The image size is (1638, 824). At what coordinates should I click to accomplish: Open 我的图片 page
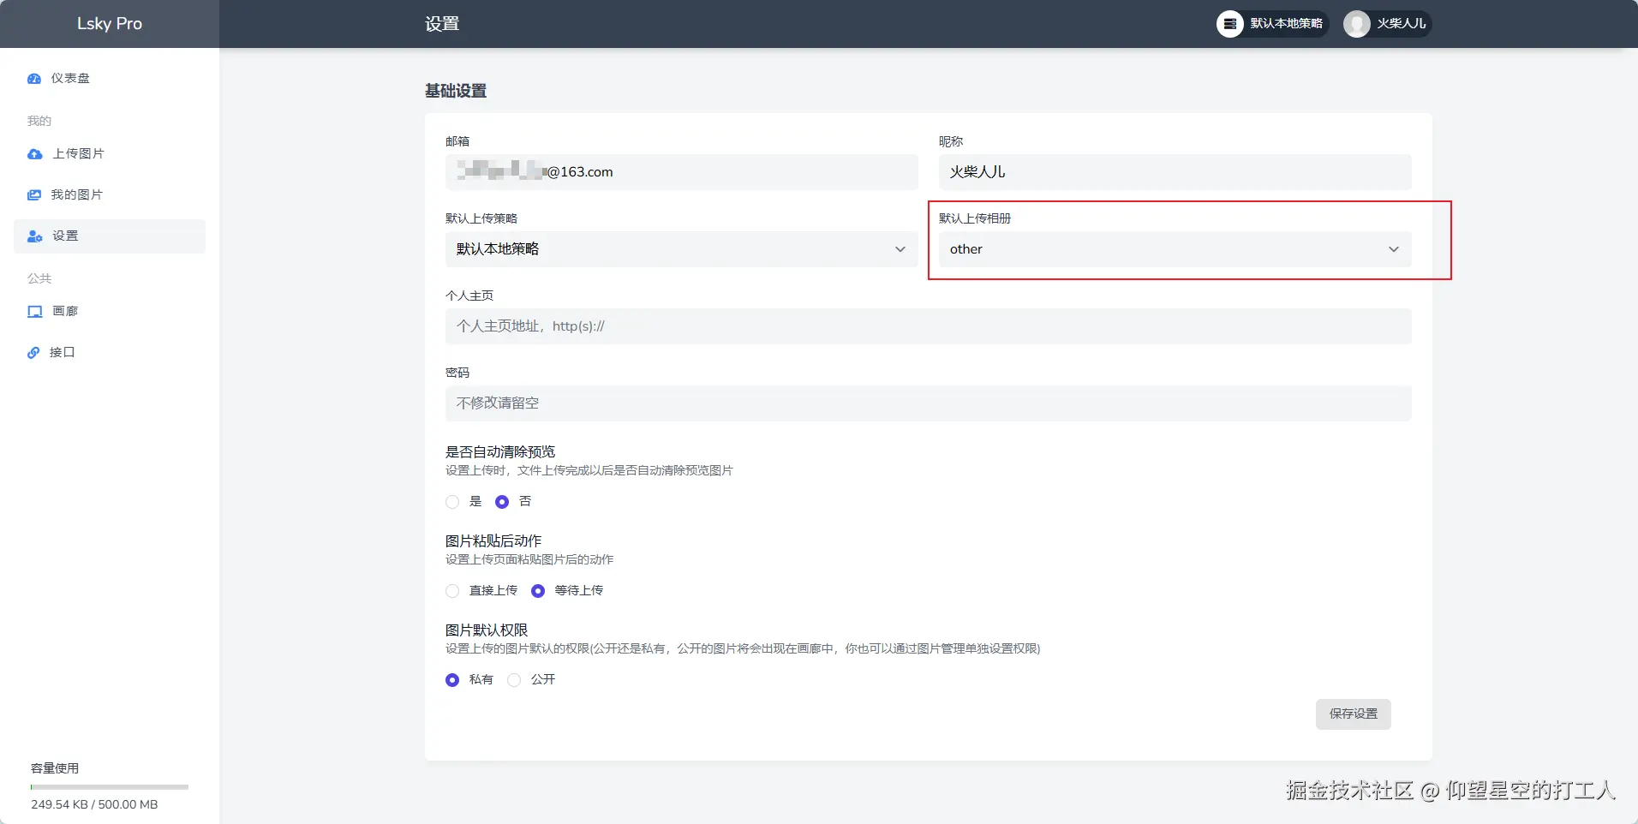click(x=110, y=195)
